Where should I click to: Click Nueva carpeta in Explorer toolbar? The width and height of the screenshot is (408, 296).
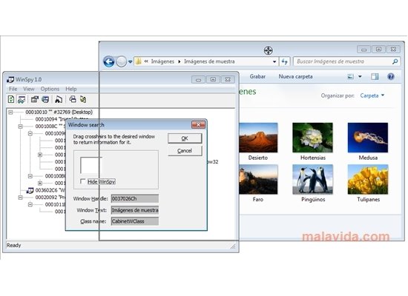click(295, 77)
